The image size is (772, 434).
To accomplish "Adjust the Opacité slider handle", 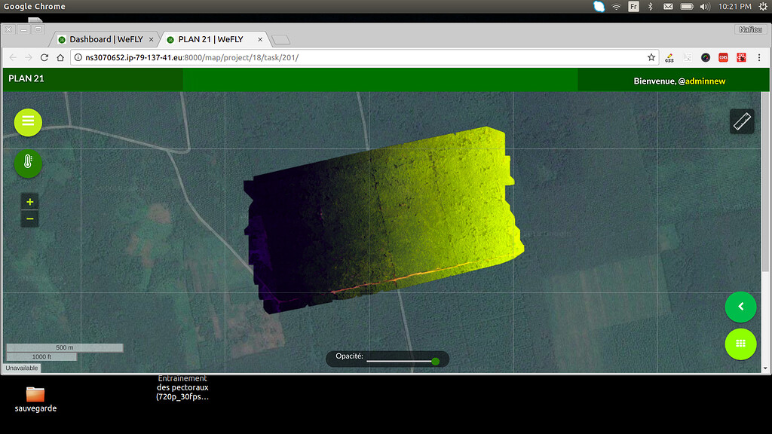I will pyautogui.click(x=435, y=362).
